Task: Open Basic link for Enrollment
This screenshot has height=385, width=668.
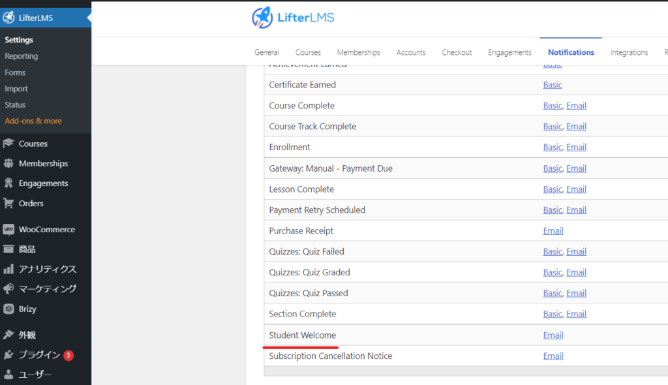Action: click(553, 147)
